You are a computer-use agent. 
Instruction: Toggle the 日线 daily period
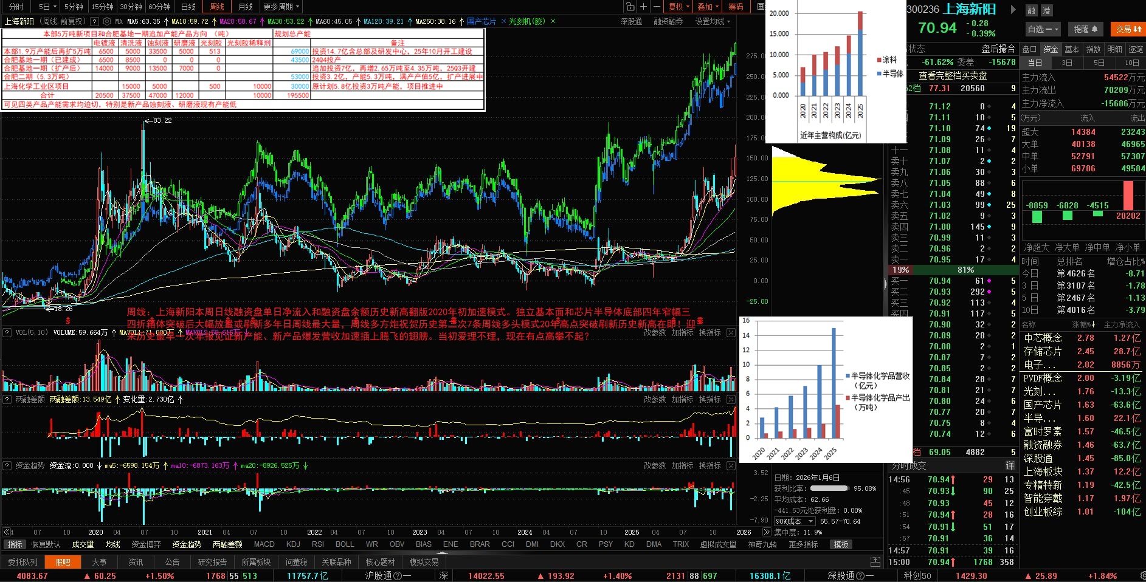188,7
